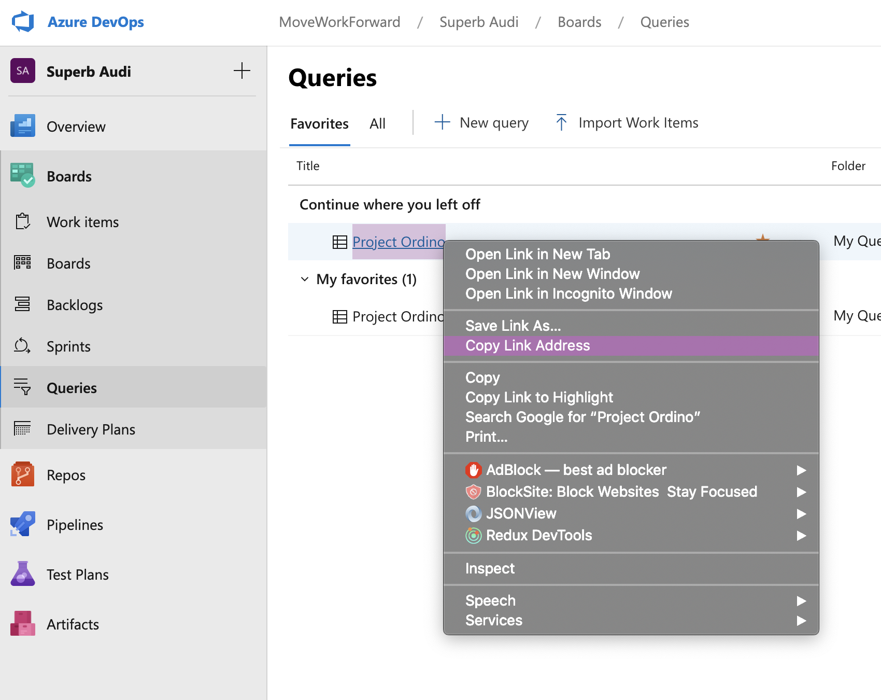This screenshot has height=700, width=881.
Task: Switch to the All queries tab
Action: pos(377,124)
